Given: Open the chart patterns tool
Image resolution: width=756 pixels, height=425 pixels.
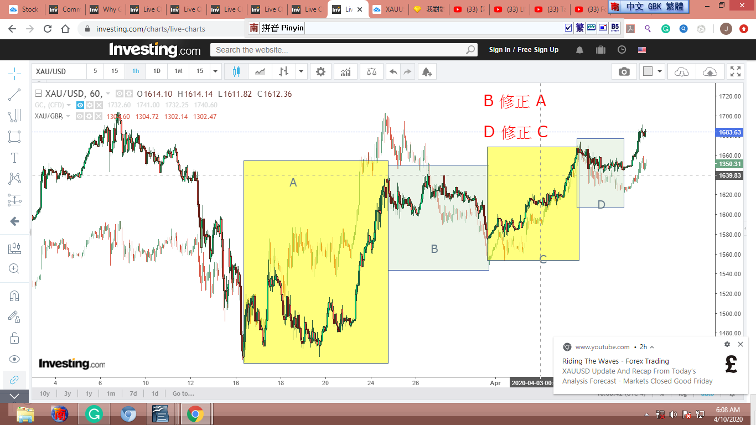Looking at the screenshot, I should pos(14,179).
